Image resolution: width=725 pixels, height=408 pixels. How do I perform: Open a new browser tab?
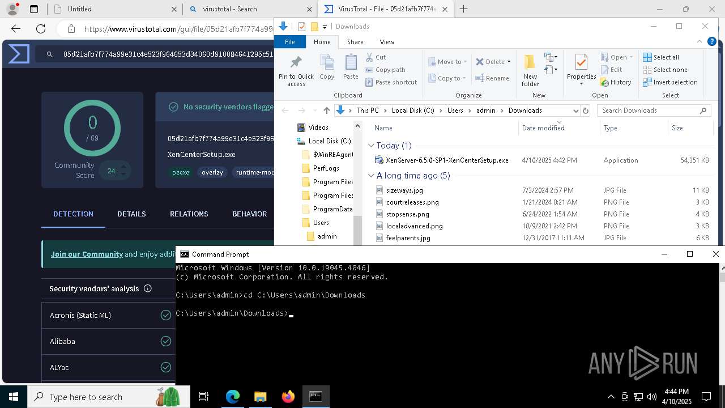(x=463, y=9)
